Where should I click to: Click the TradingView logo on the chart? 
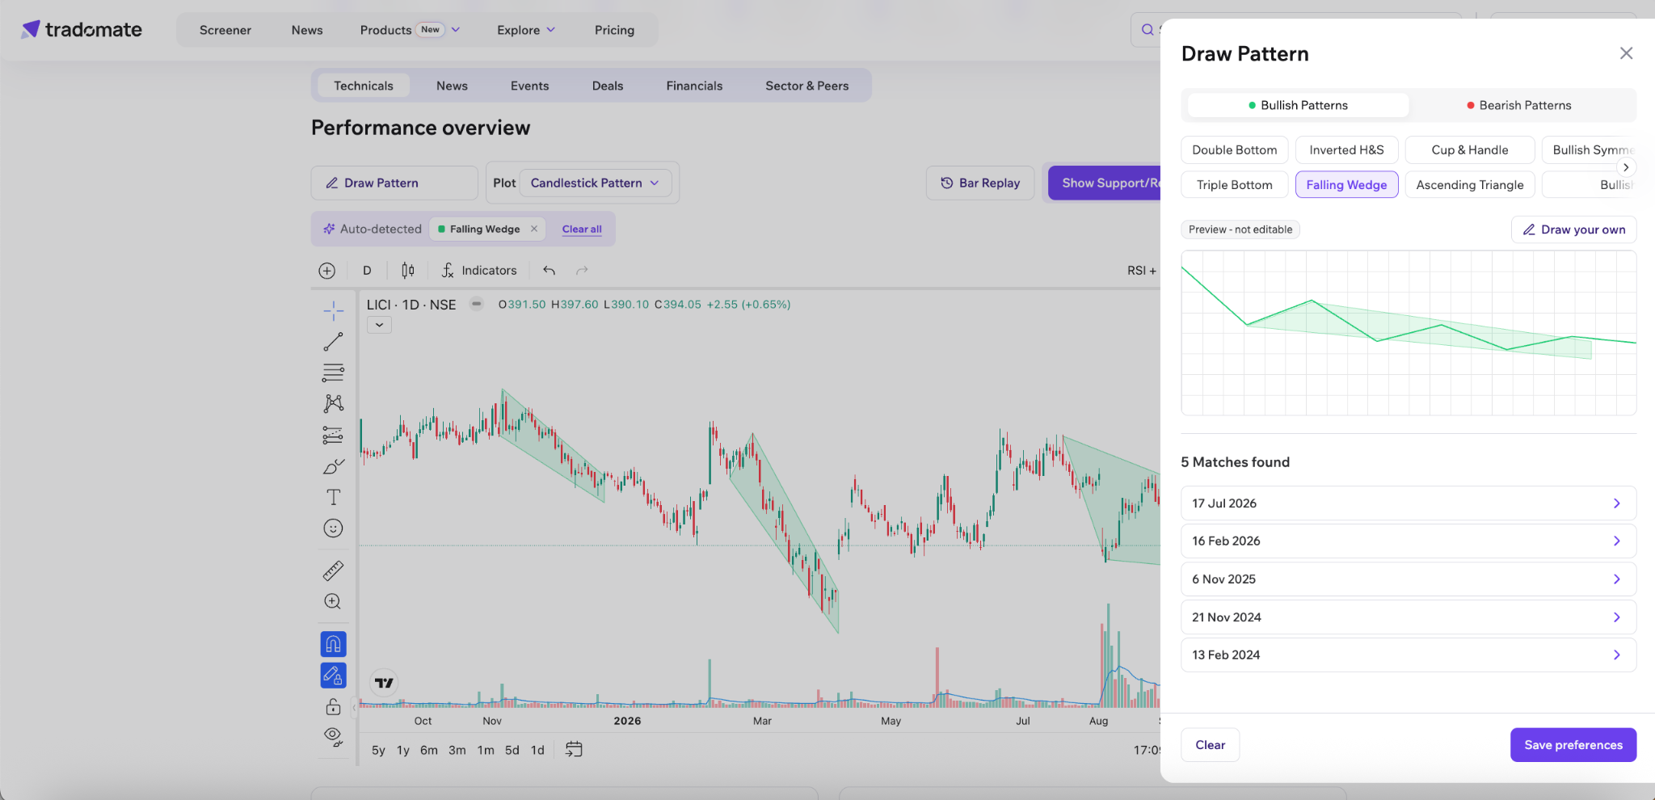[x=384, y=683]
